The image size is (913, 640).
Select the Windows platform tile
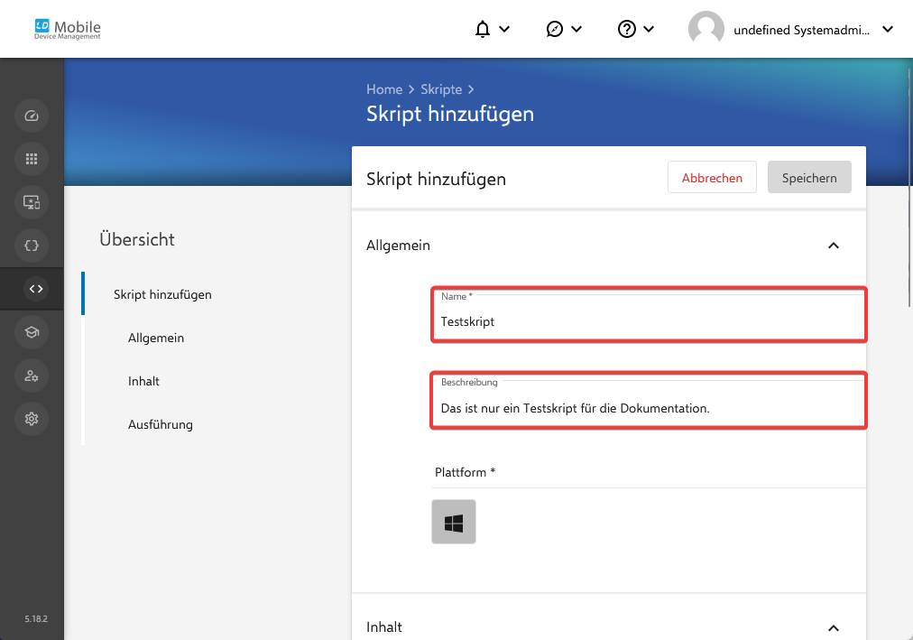pos(454,522)
